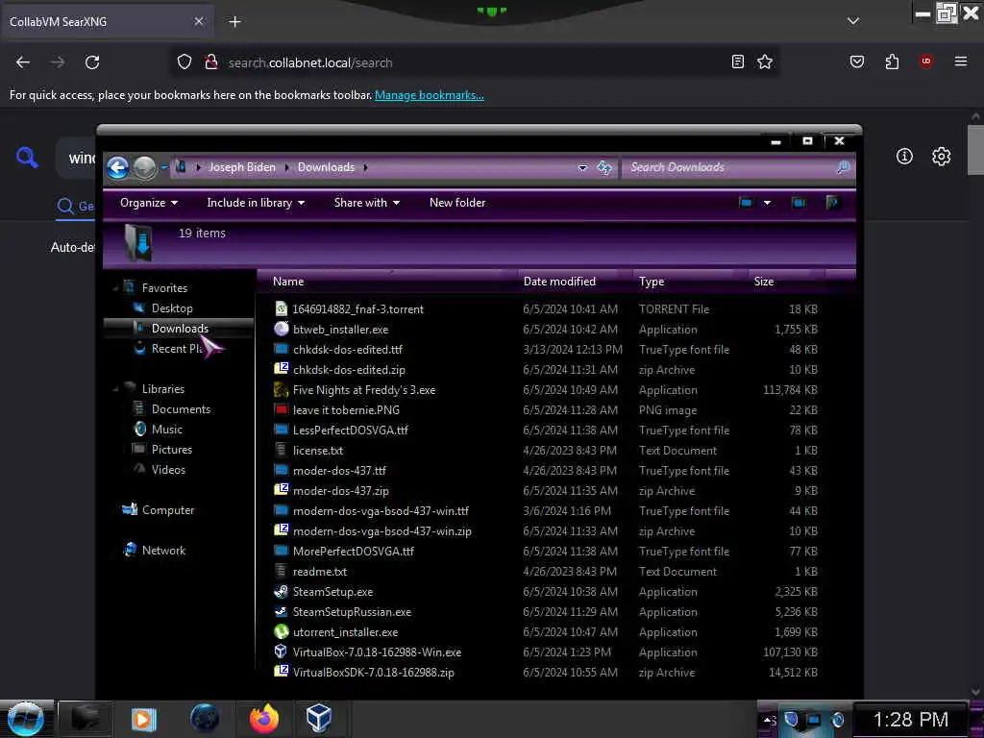
Task: Open VirtualBox from the taskbar
Action: (x=319, y=719)
